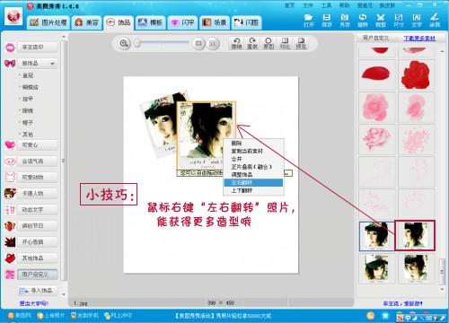Screen dimensions: 449x323
Task: Open the 尺寸 (size) tool icon
Action: point(399,20)
